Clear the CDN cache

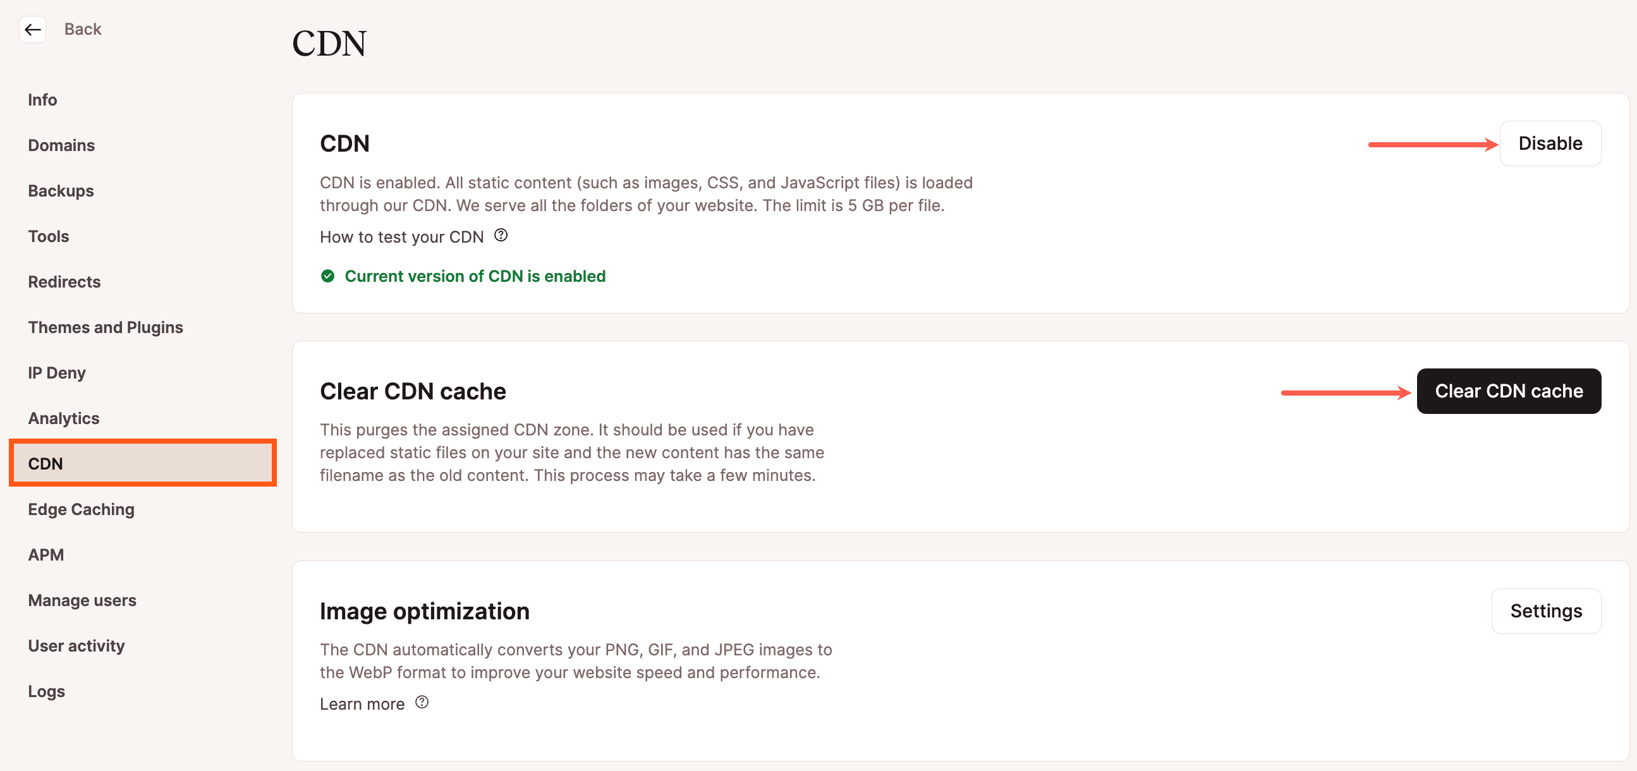pyautogui.click(x=1509, y=391)
